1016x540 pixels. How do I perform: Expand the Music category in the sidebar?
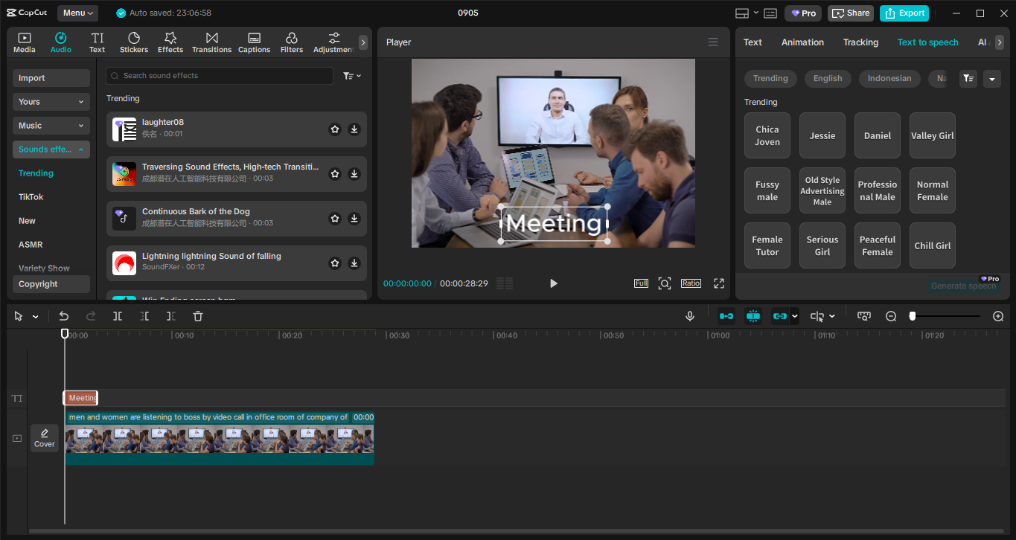pos(51,125)
